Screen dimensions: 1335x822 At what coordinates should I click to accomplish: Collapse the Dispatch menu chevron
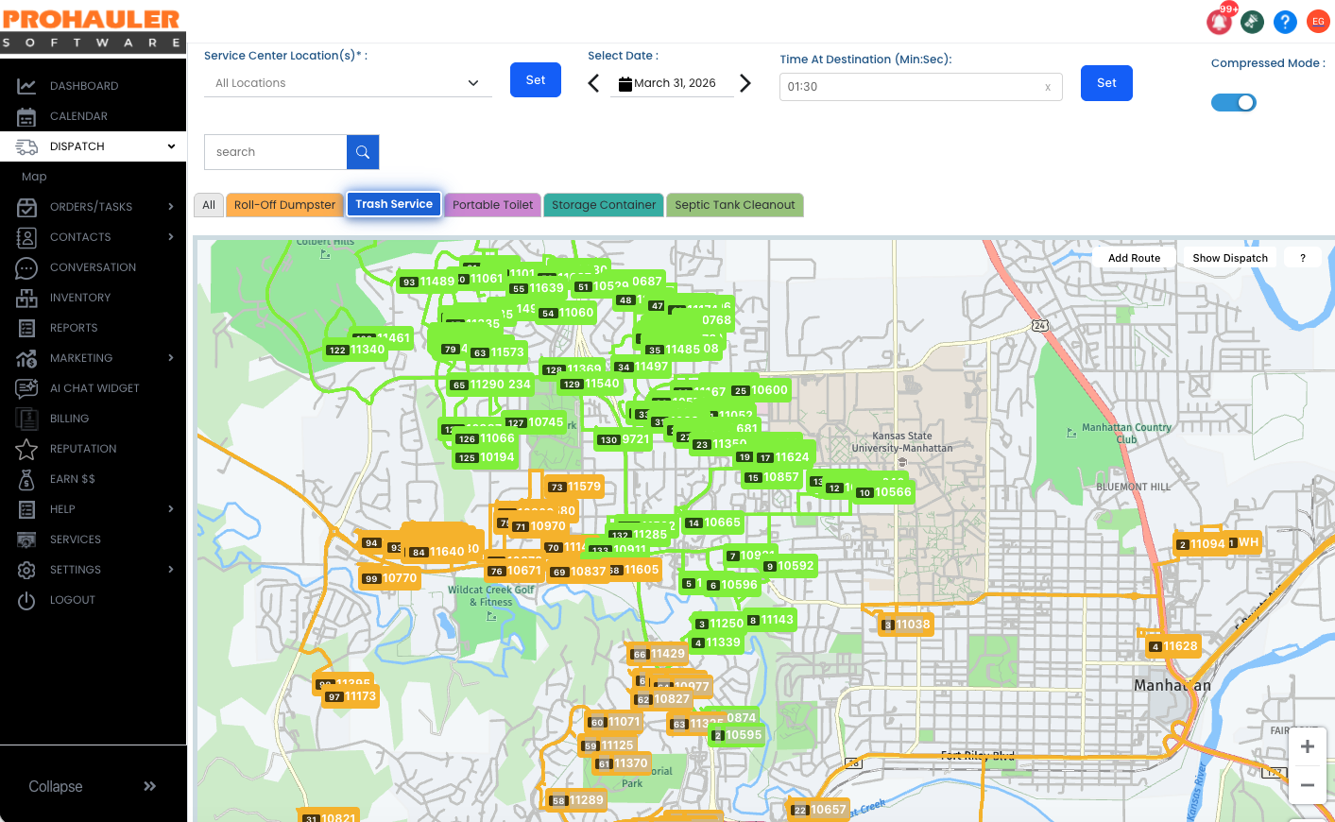[x=171, y=146]
